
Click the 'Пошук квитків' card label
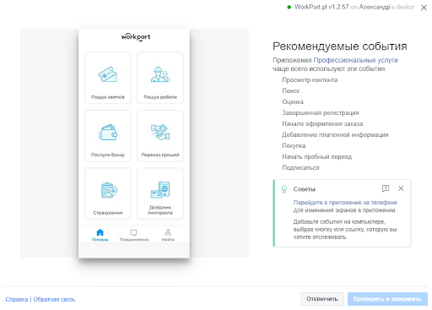coord(108,97)
